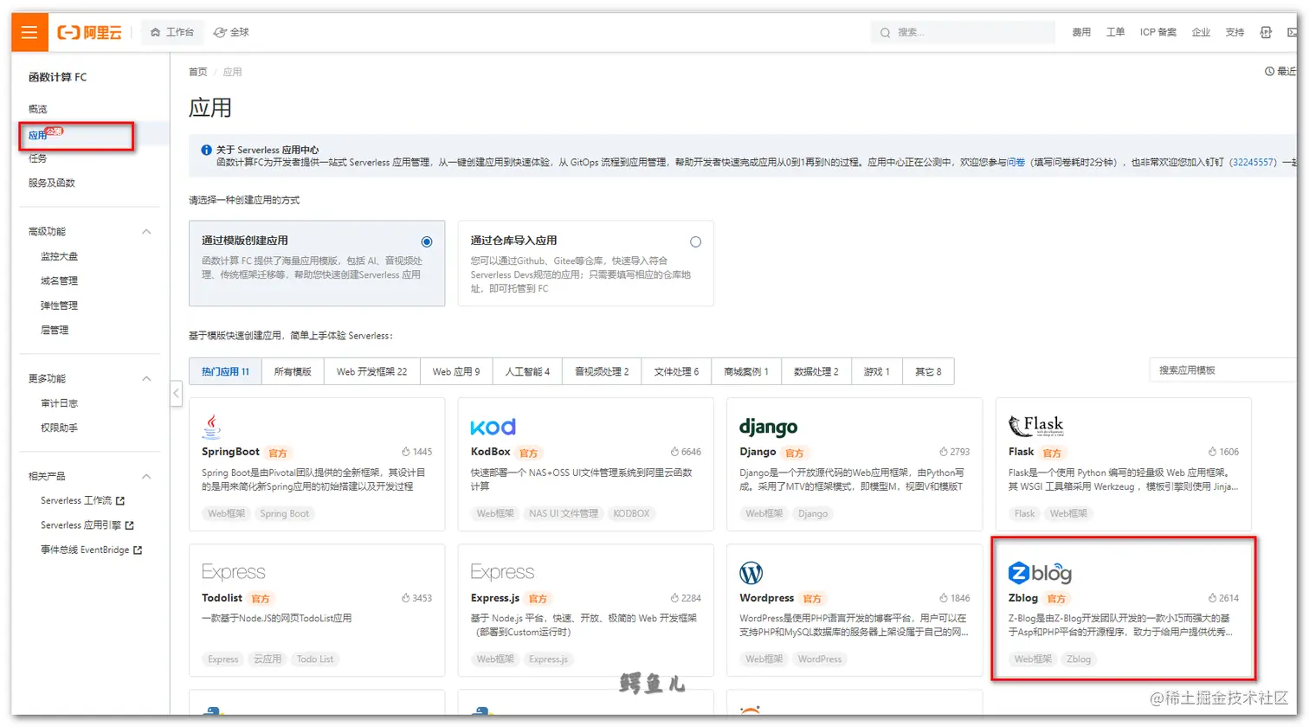This screenshot has height=727, width=1309.
Task: Open 服务及函数 in sidebar
Action: (x=52, y=183)
